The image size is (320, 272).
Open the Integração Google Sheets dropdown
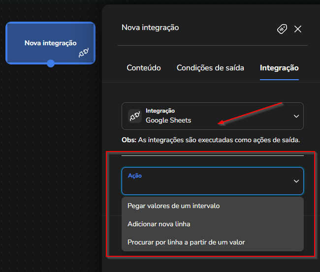213,116
